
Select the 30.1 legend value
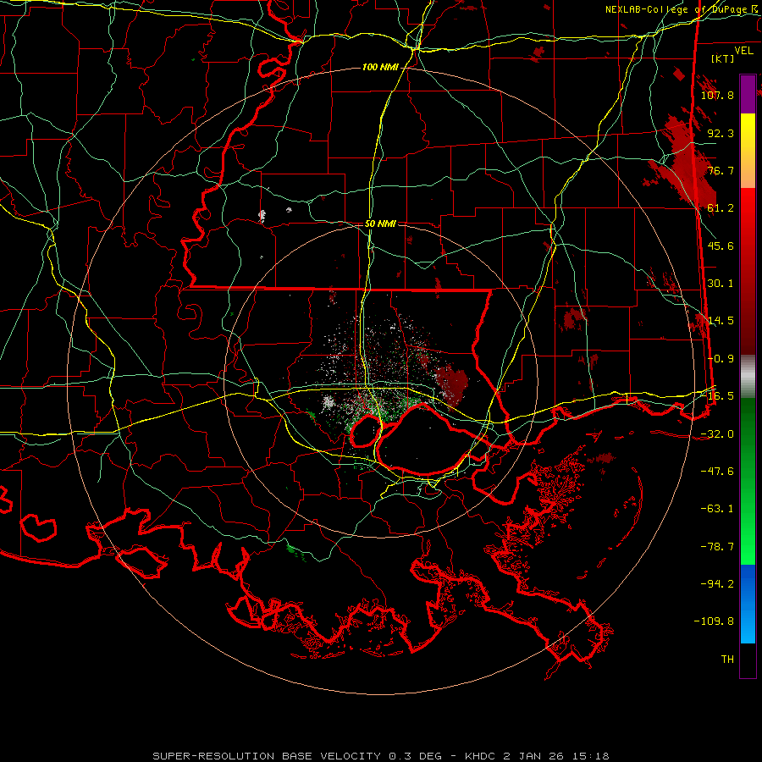click(721, 284)
